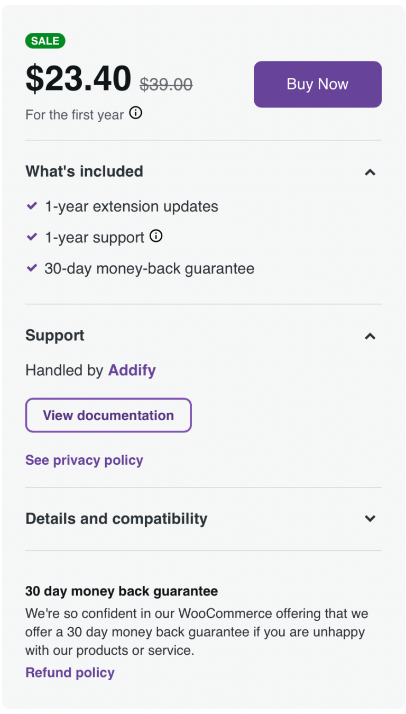Click the crossed-out $39.00 original price

pyautogui.click(x=166, y=84)
